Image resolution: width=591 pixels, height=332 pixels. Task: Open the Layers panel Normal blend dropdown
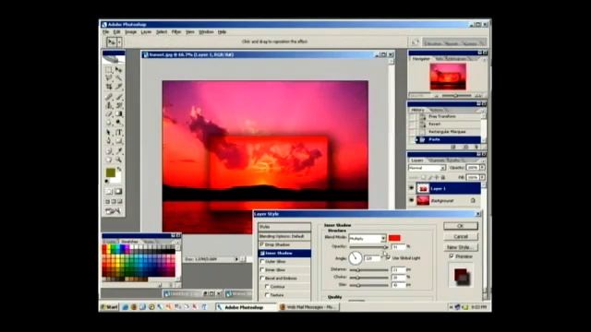(x=427, y=168)
